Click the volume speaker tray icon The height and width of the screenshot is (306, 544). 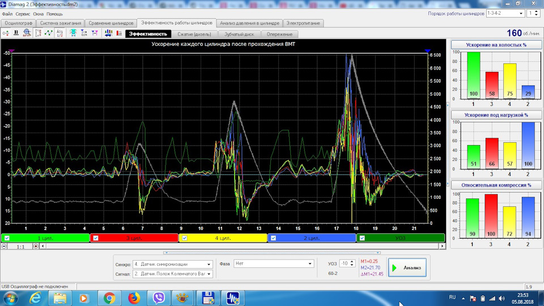point(501,299)
